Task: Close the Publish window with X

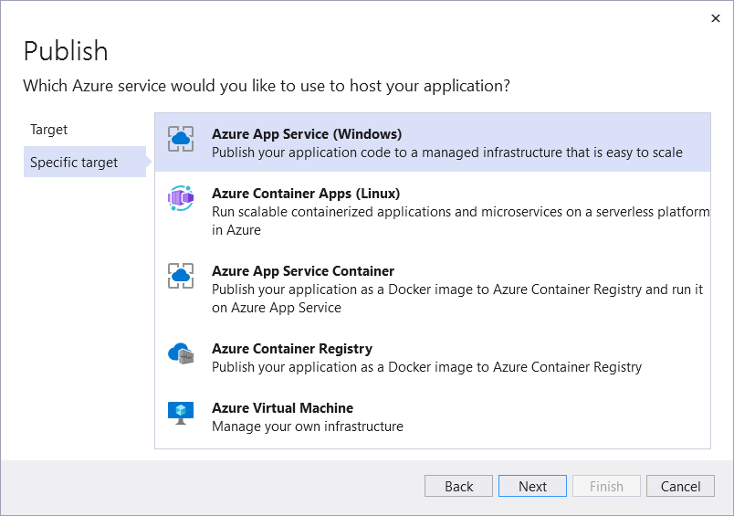Action: 715,18
